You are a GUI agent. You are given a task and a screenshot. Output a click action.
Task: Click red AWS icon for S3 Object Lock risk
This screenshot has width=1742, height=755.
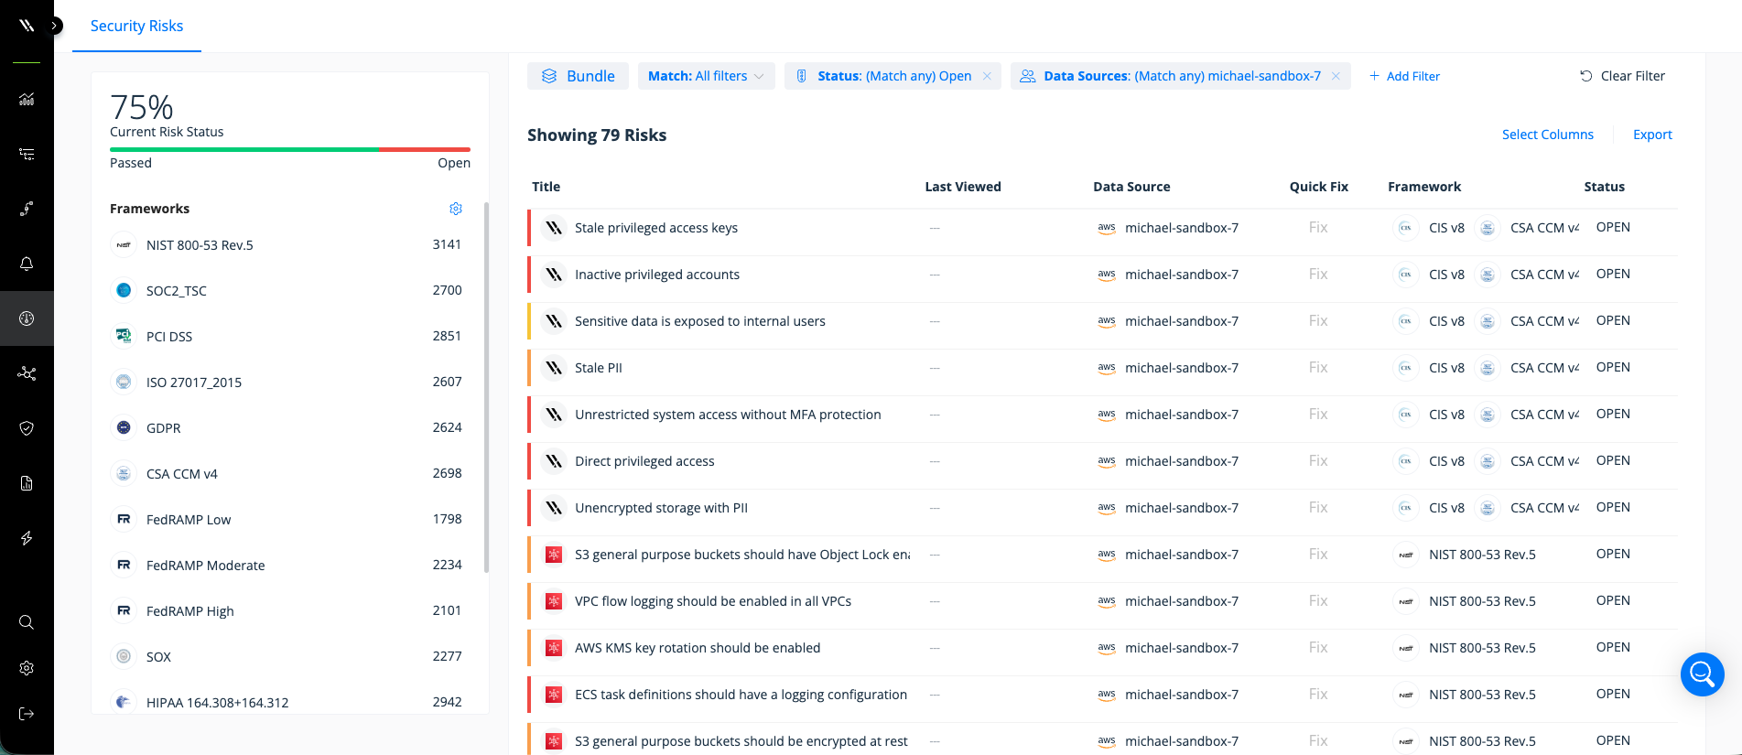[x=553, y=555]
